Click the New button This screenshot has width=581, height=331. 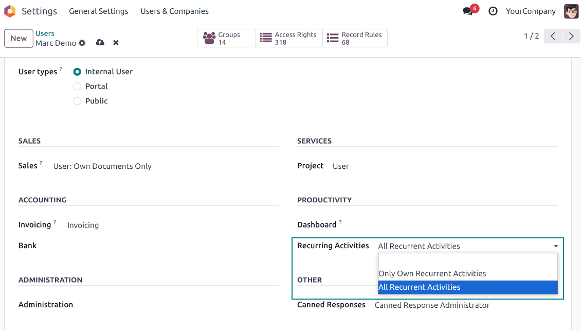pos(19,39)
